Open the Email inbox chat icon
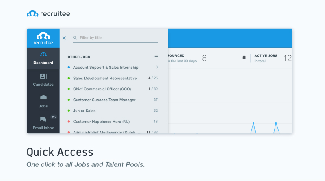 pos(43,120)
